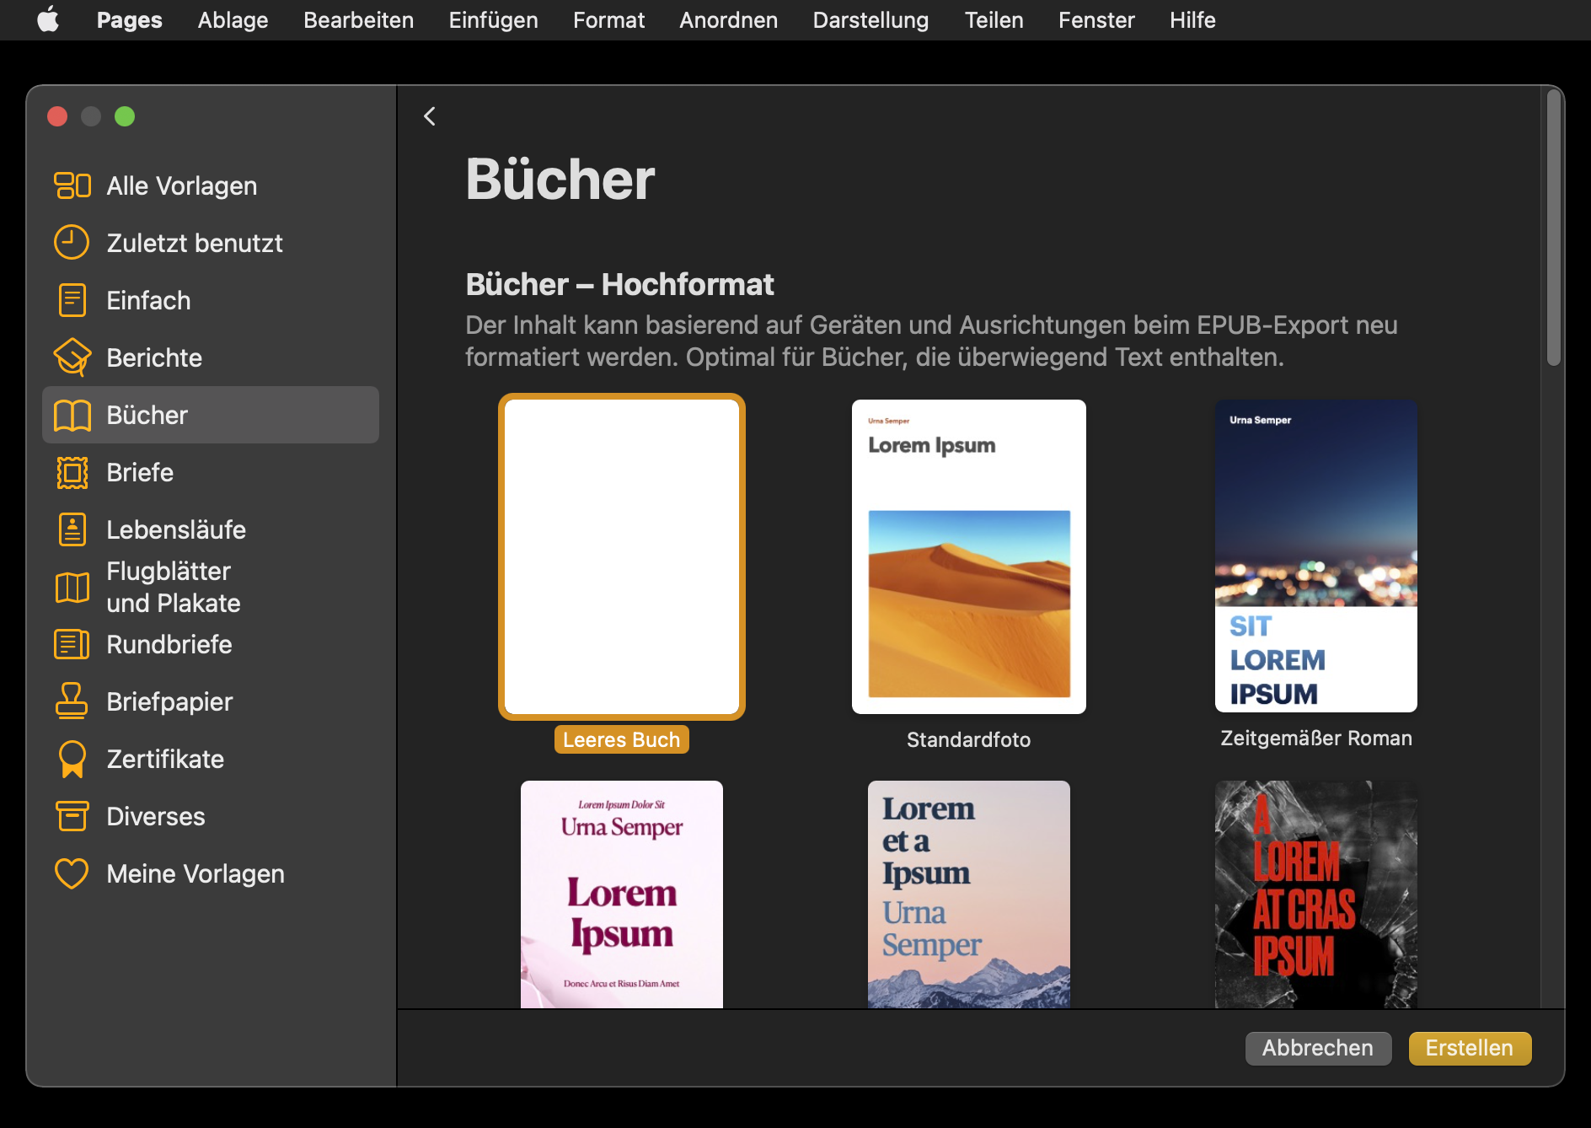Image resolution: width=1591 pixels, height=1128 pixels.
Task: Open the Fenster menu
Action: pyautogui.click(x=1096, y=19)
